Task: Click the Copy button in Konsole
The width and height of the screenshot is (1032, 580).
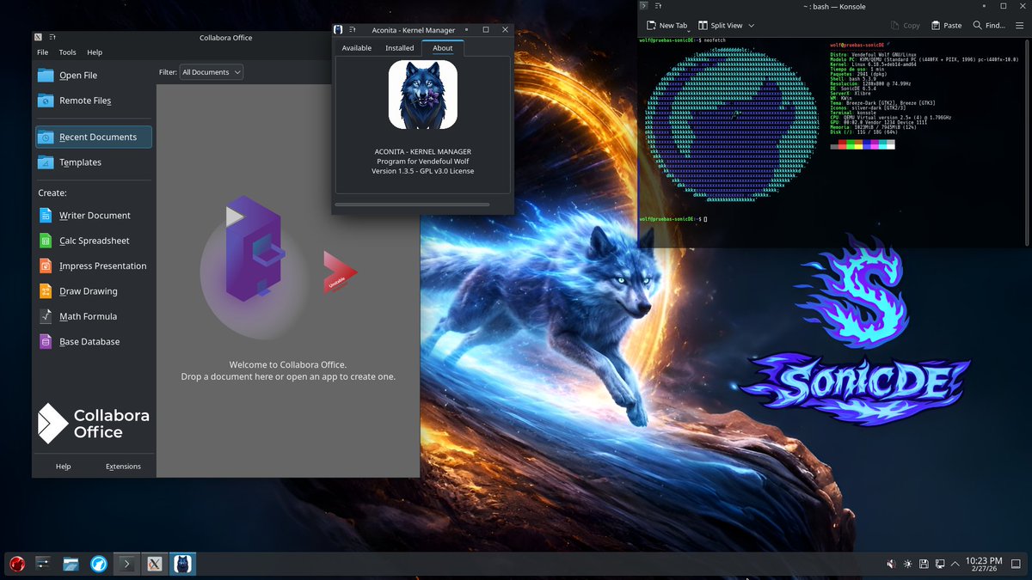Action: pyautogui.click(x=906, y=26)
